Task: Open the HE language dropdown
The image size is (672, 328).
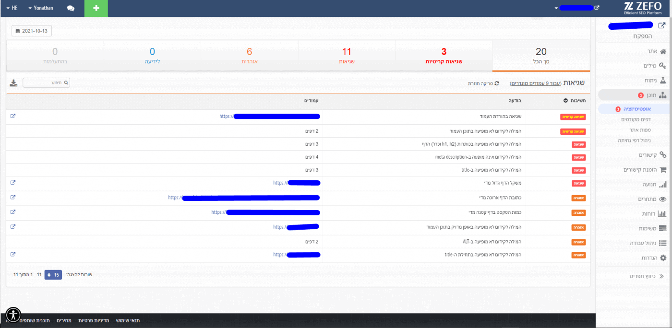Action: pos(12,8)
